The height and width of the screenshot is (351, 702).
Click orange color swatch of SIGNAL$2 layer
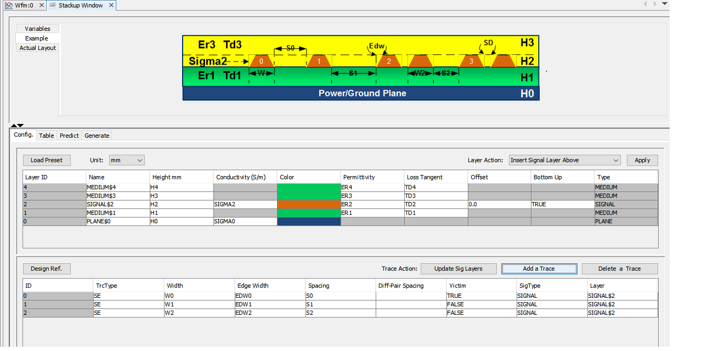[308, 204]
